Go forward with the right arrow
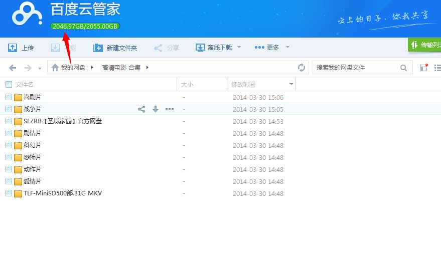This screenshot has height=259, width=441. (x=28, y=68)
